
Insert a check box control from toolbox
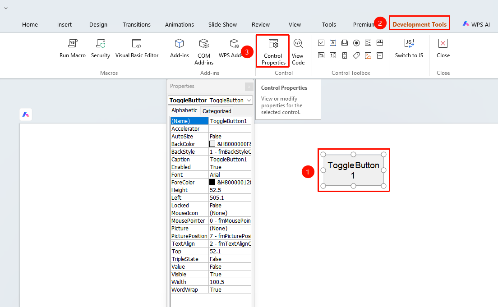pyautogui.click(x=321, y=43)
